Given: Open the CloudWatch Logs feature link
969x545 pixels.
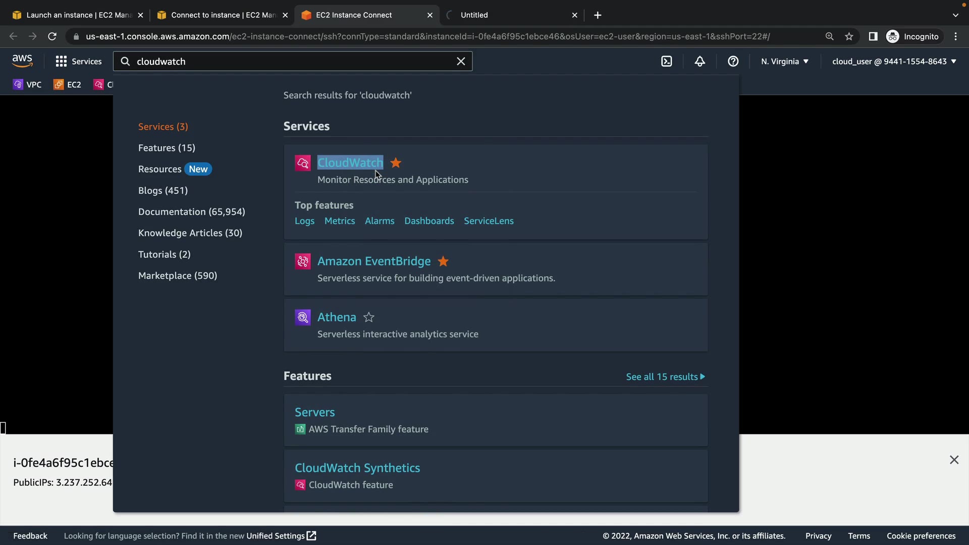Looking at the screenshot, I should click(x=304, y=221).
